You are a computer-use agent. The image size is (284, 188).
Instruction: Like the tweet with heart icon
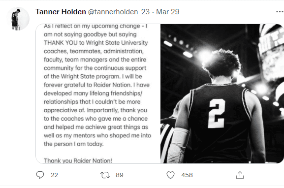click(x=170, y=175)
